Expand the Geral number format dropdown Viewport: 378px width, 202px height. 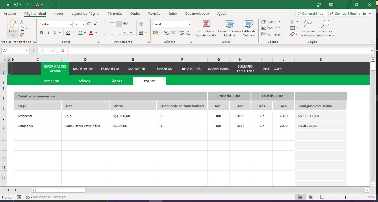(x=189, y=24)
